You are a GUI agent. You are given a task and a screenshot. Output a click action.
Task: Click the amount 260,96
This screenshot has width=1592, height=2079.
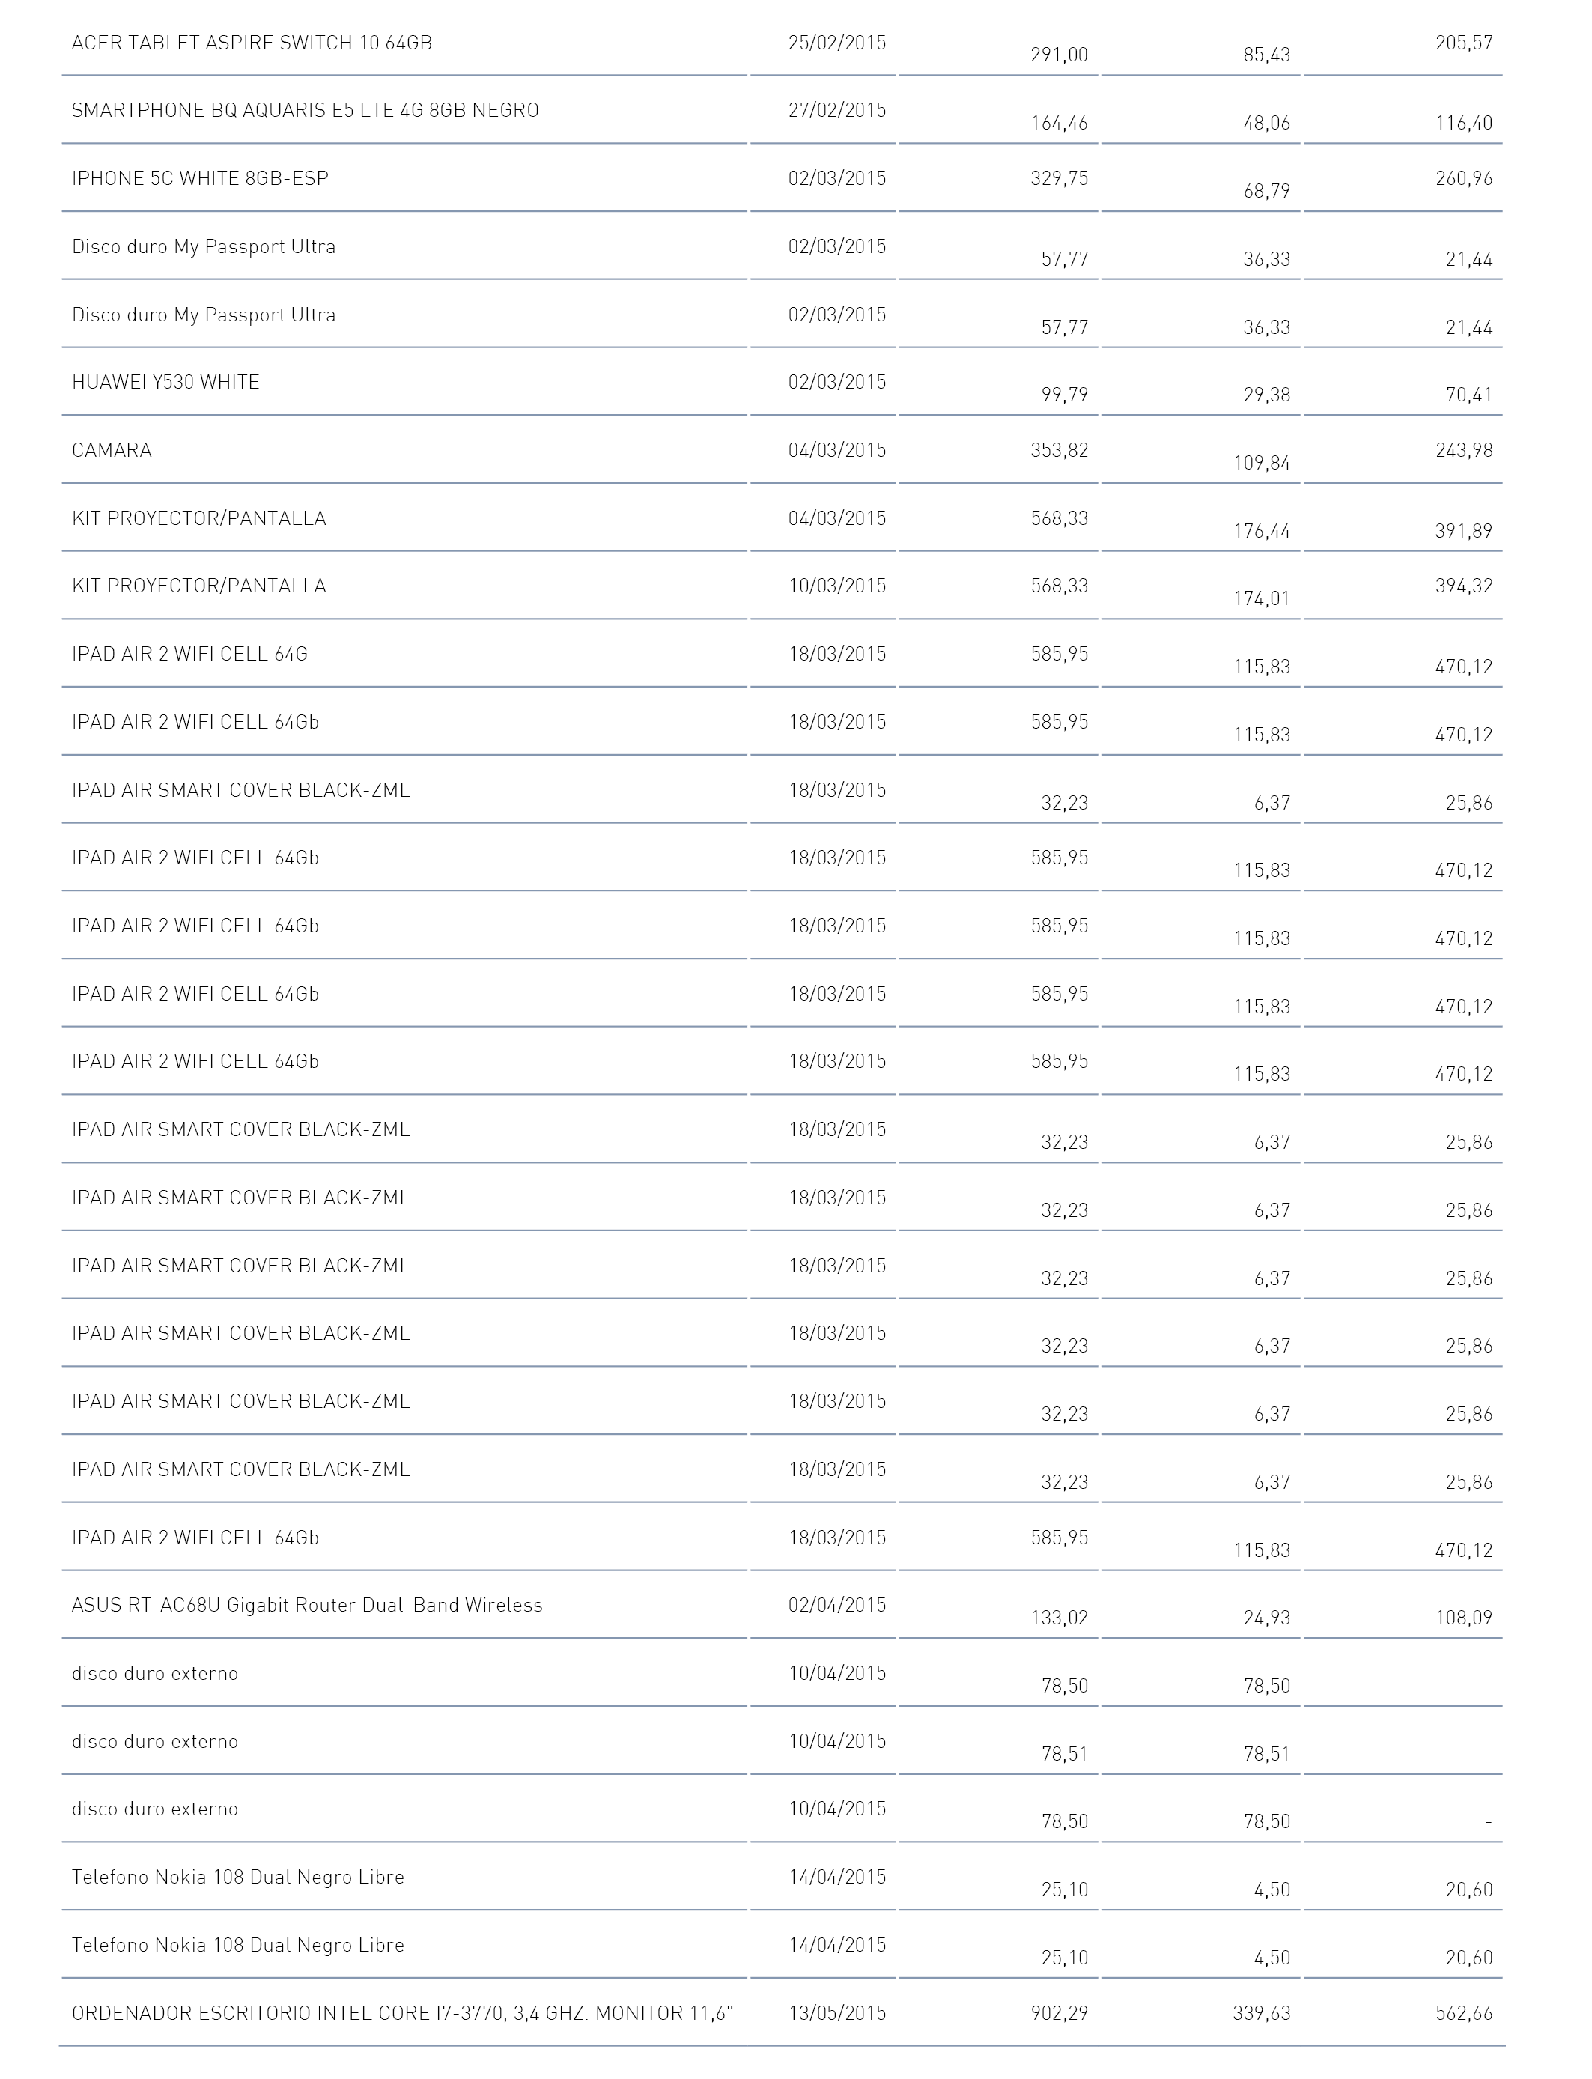[x=1464, y=179]
